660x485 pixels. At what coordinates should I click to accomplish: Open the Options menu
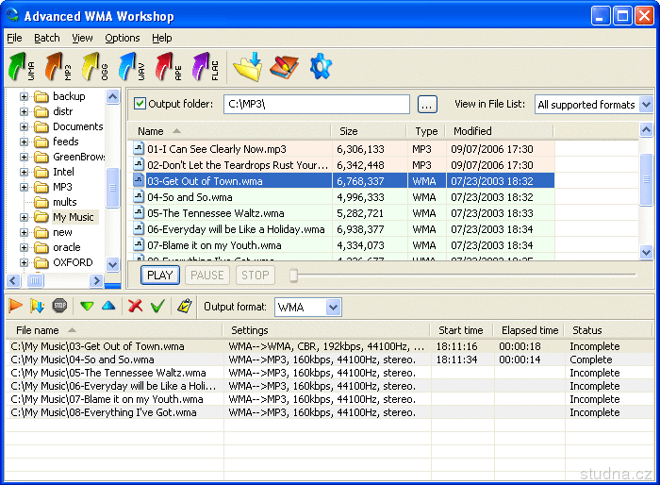click(x=123, y=38)
